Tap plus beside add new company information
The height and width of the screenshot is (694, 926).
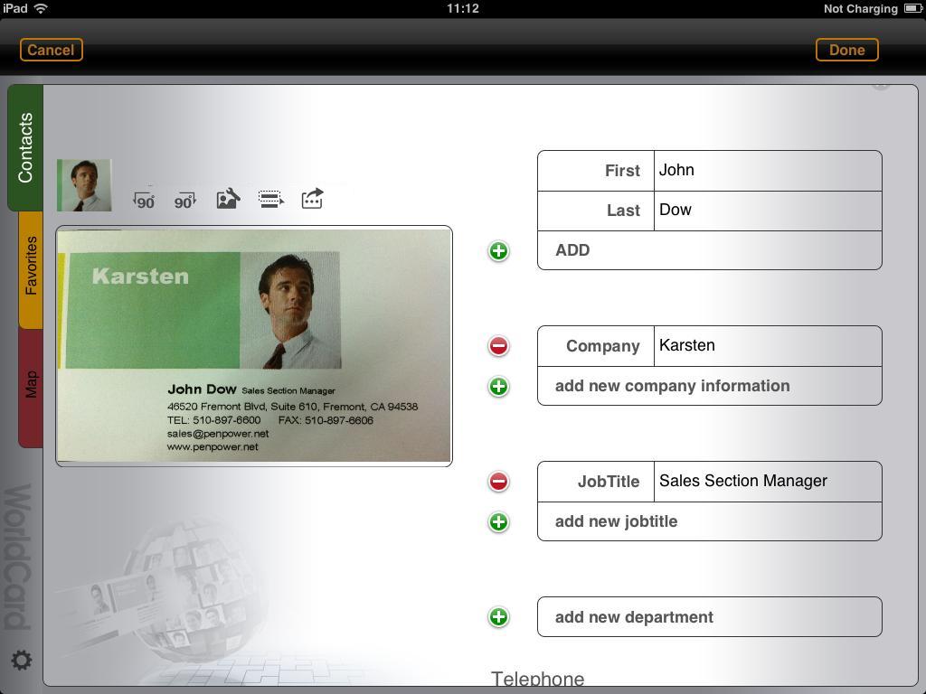498,387
